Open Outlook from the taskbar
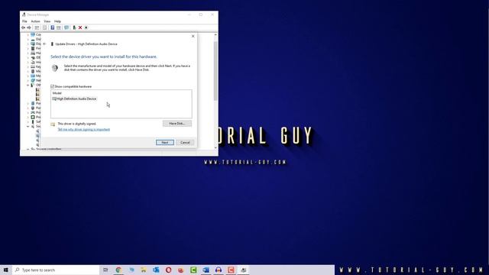This screenshot has width=489, height=275. (156, 270)
